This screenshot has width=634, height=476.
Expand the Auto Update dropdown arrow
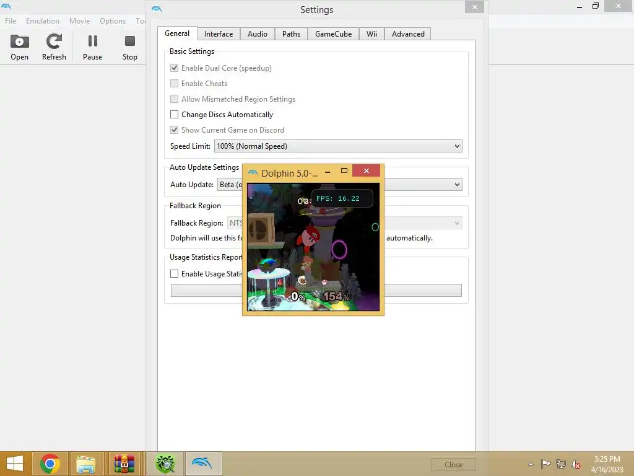[457, 185]
